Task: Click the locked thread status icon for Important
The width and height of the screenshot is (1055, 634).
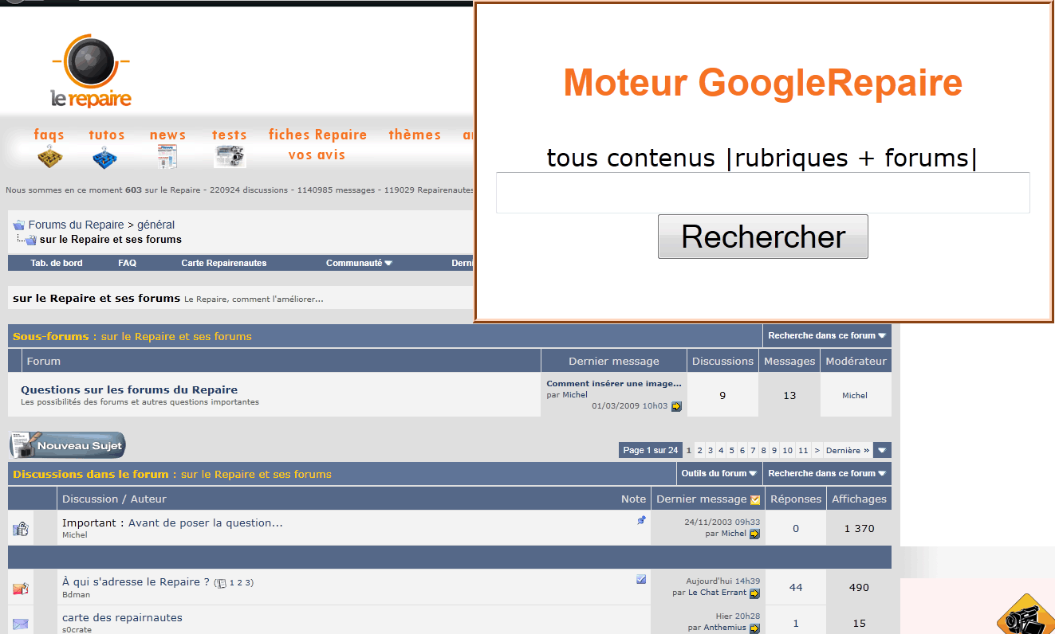Action: (x=21, y=528)
